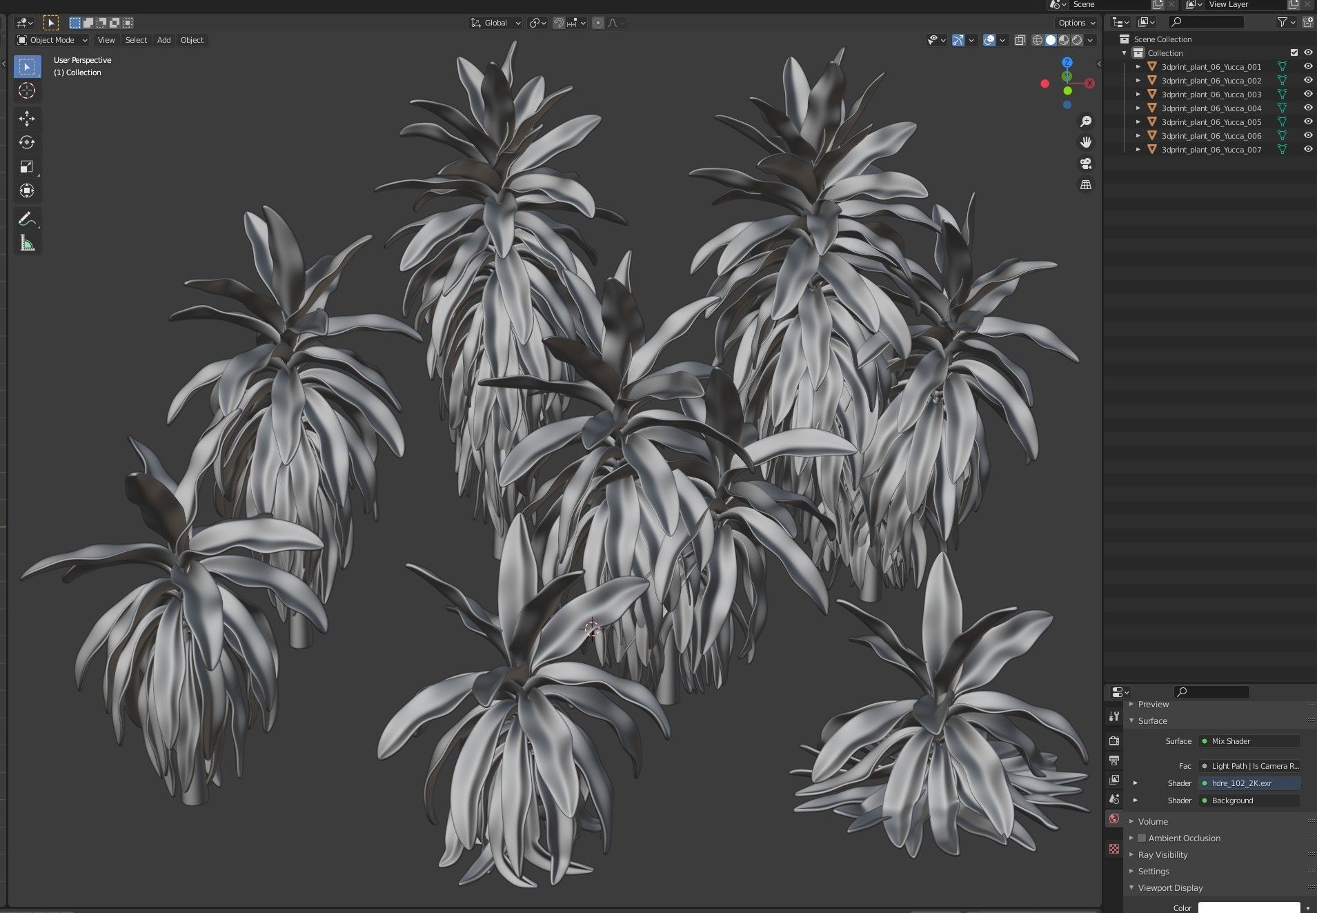The image size is (1317, 913).
Task: Open the Output properties tab
Action: point(1114,760)
